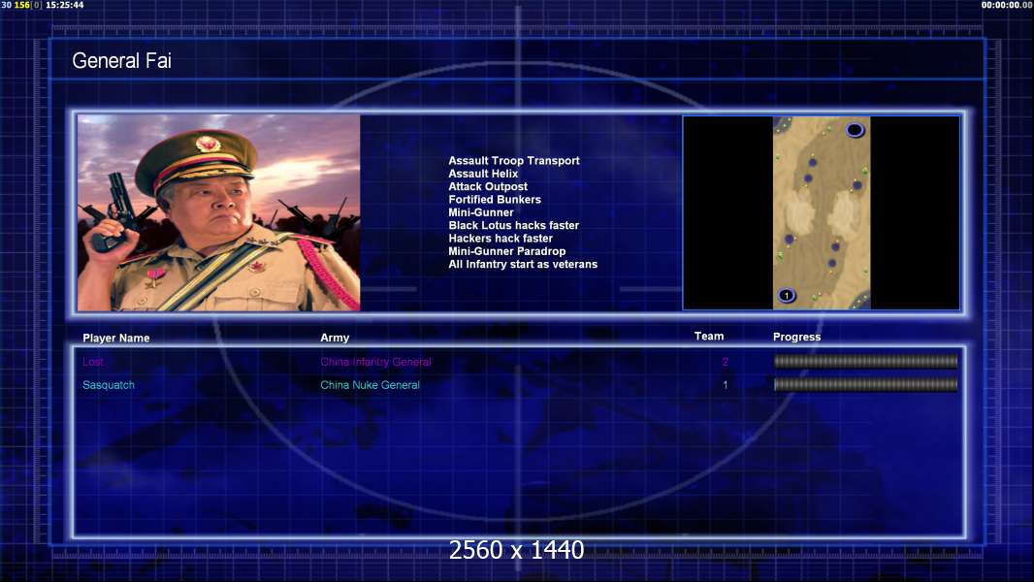Click the Player Name column header
The width and height of the screenshot is (1034, 582).
(x=116, y=339)
